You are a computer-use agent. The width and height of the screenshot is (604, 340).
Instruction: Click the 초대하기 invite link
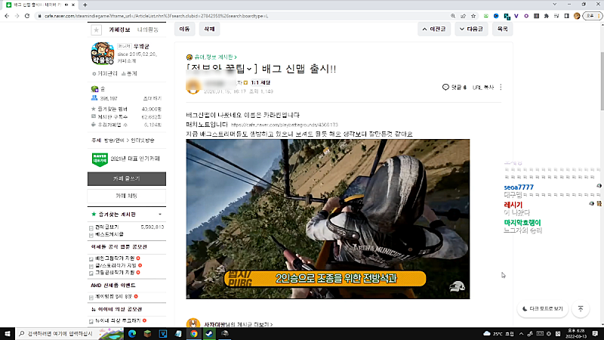click(153, 99)
